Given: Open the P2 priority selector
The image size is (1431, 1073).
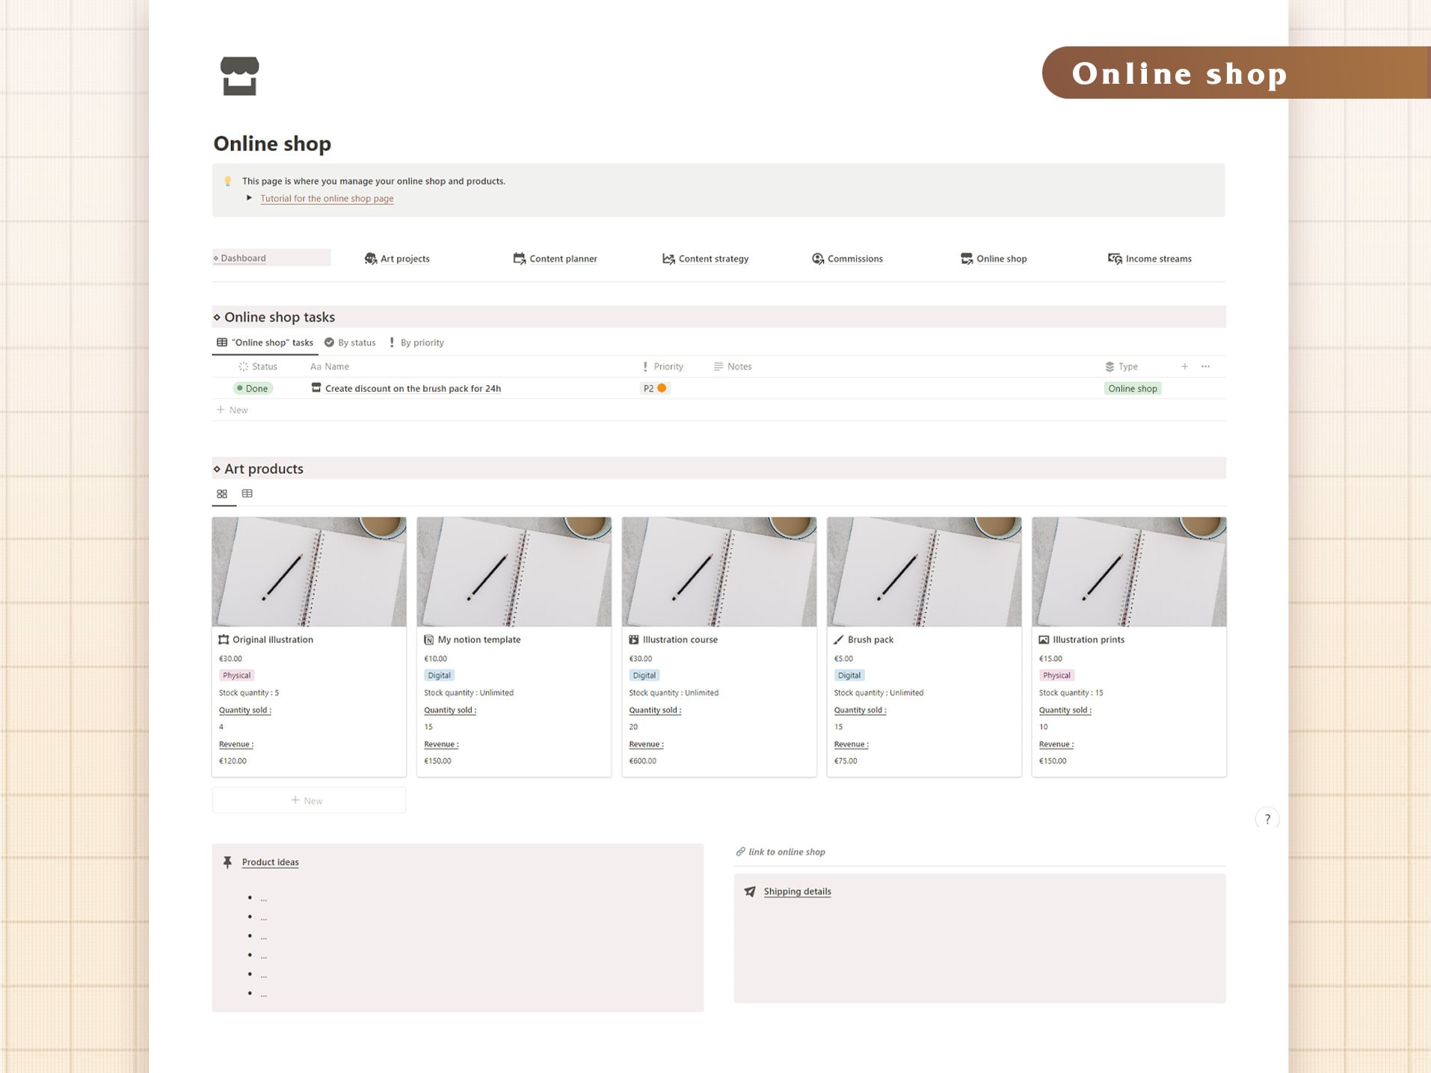Looking at the screenshot, I should [653, 388].
